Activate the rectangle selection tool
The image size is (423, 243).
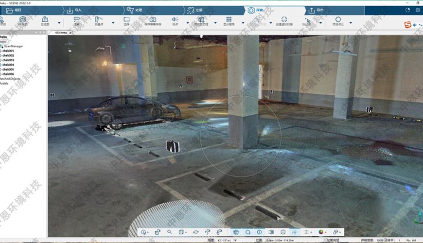(x=126, y=21)
